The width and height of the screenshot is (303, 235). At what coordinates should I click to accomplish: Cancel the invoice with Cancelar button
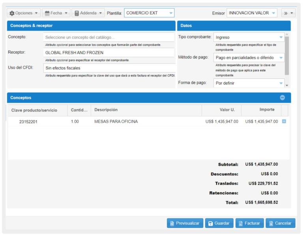point(280,223)
